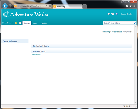Close the browser window
The image size is (138, 109).
tap(133, 2)
